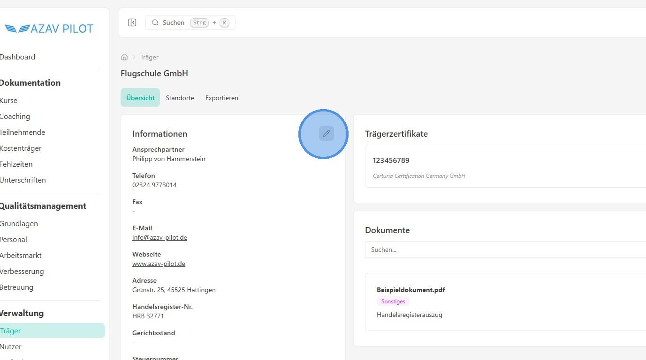This screenshot has width=646, height=360.
Task: Open Kostenträger in the sidebar
Action: tap(21, 148)
